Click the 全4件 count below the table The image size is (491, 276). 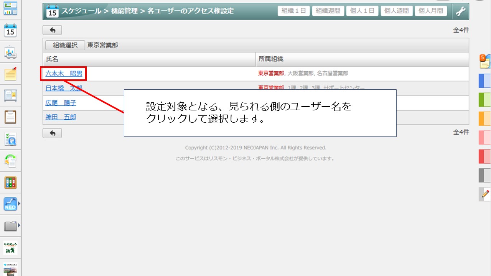pos(461,132)
